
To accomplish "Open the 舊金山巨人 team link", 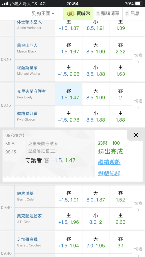I will point(27,45).
